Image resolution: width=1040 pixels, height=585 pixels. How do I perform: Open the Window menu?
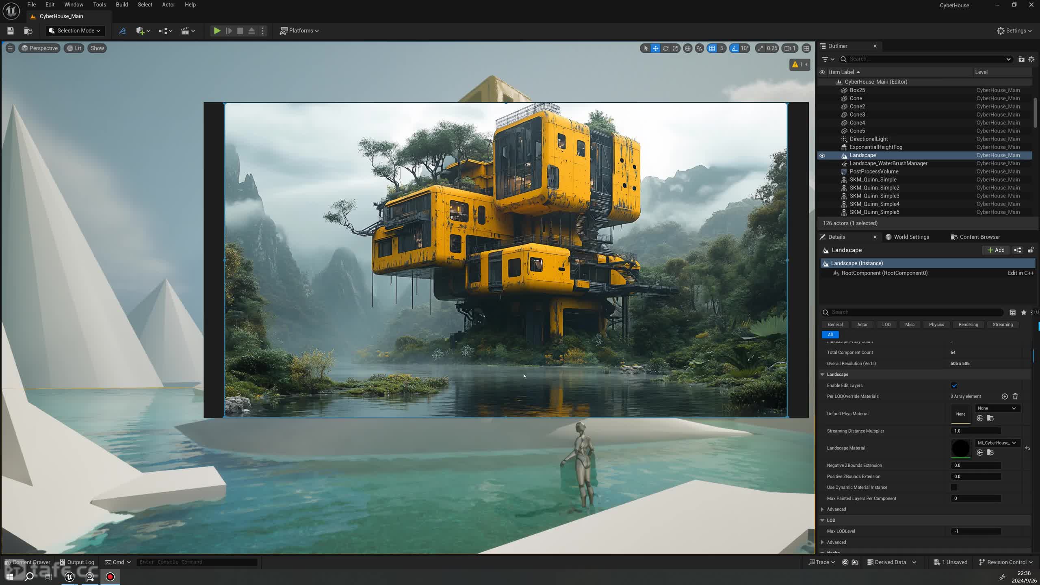[x=74, y=4]
